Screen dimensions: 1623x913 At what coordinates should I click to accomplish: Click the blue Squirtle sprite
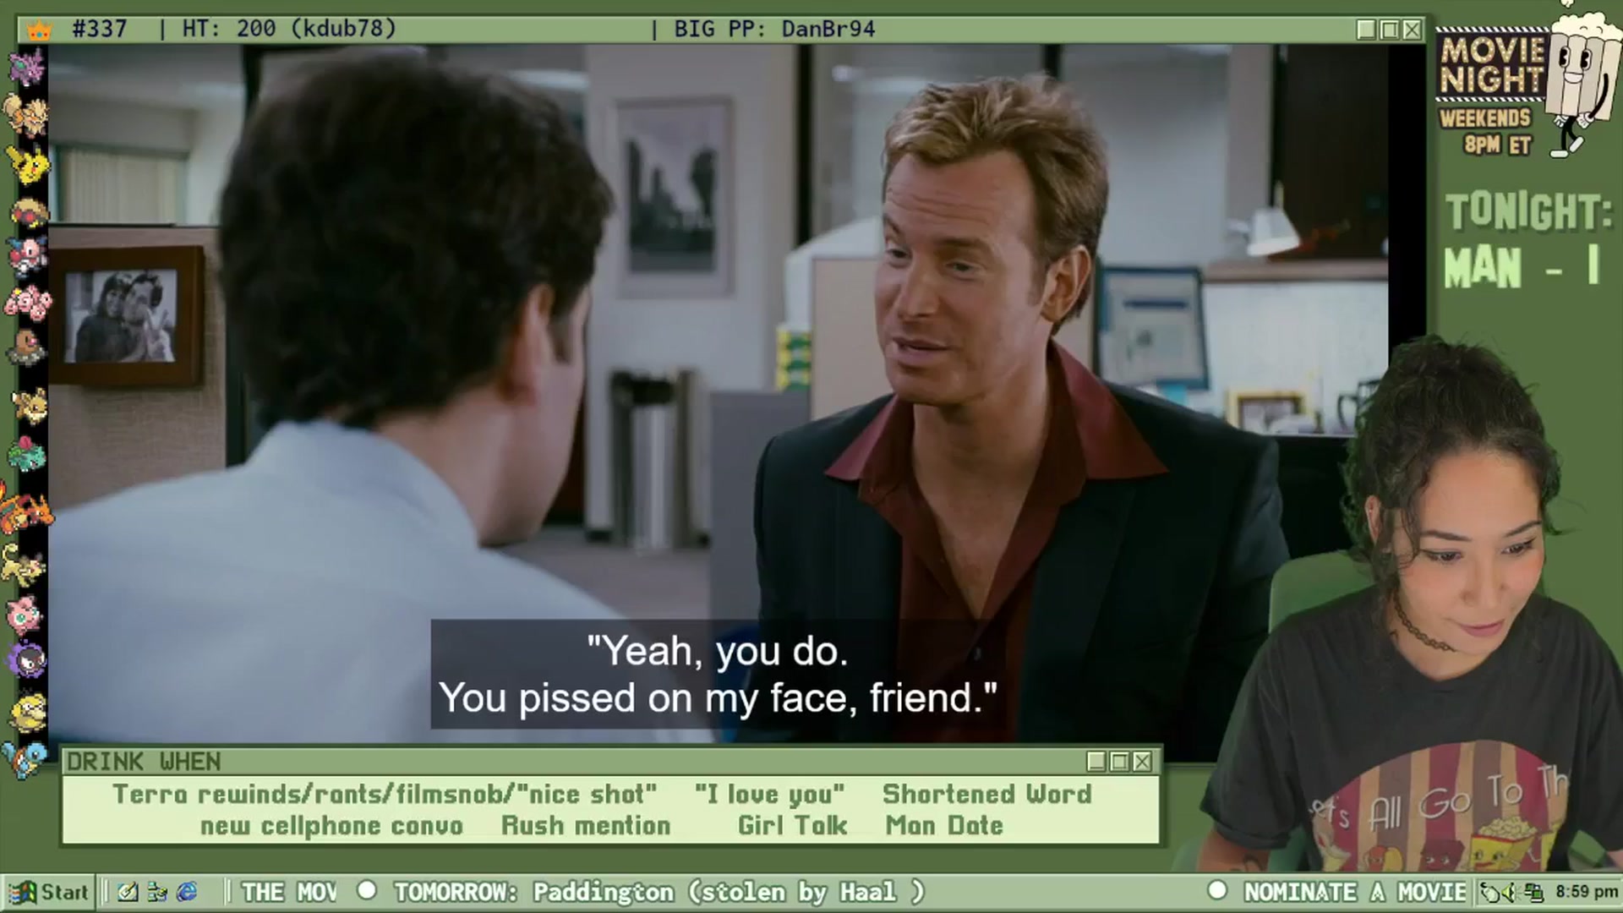24,759
